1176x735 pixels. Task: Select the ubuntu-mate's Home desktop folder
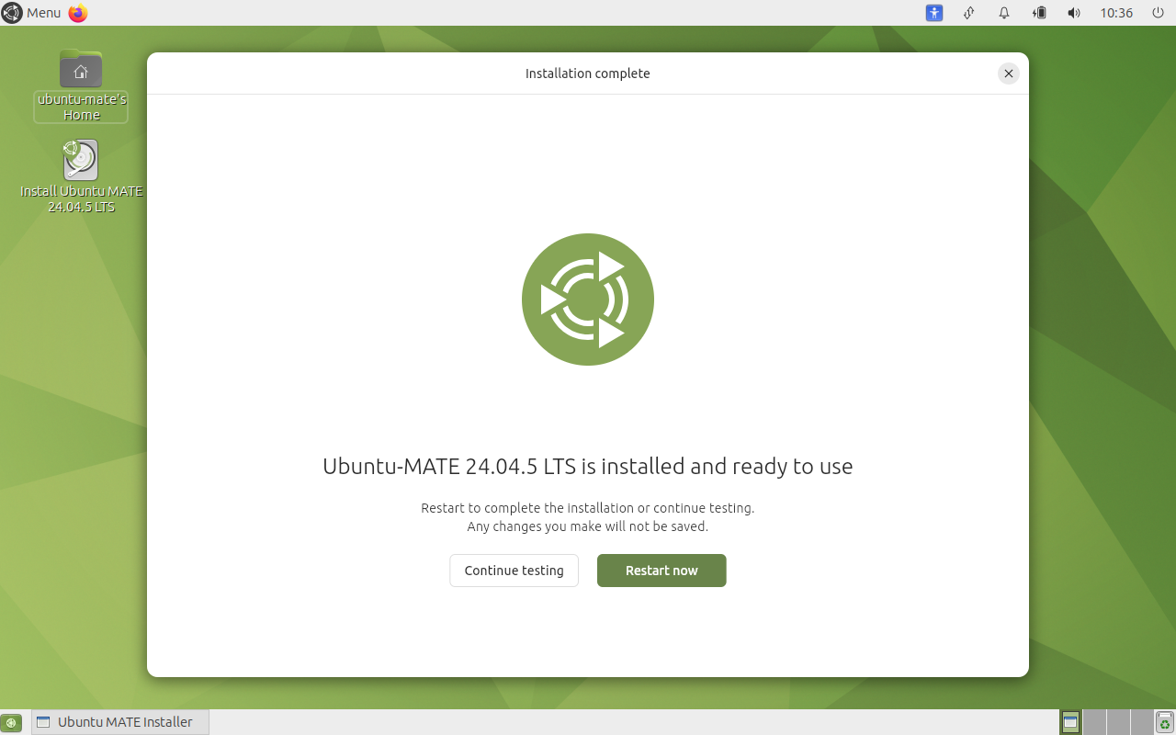(x=81, y=85)
